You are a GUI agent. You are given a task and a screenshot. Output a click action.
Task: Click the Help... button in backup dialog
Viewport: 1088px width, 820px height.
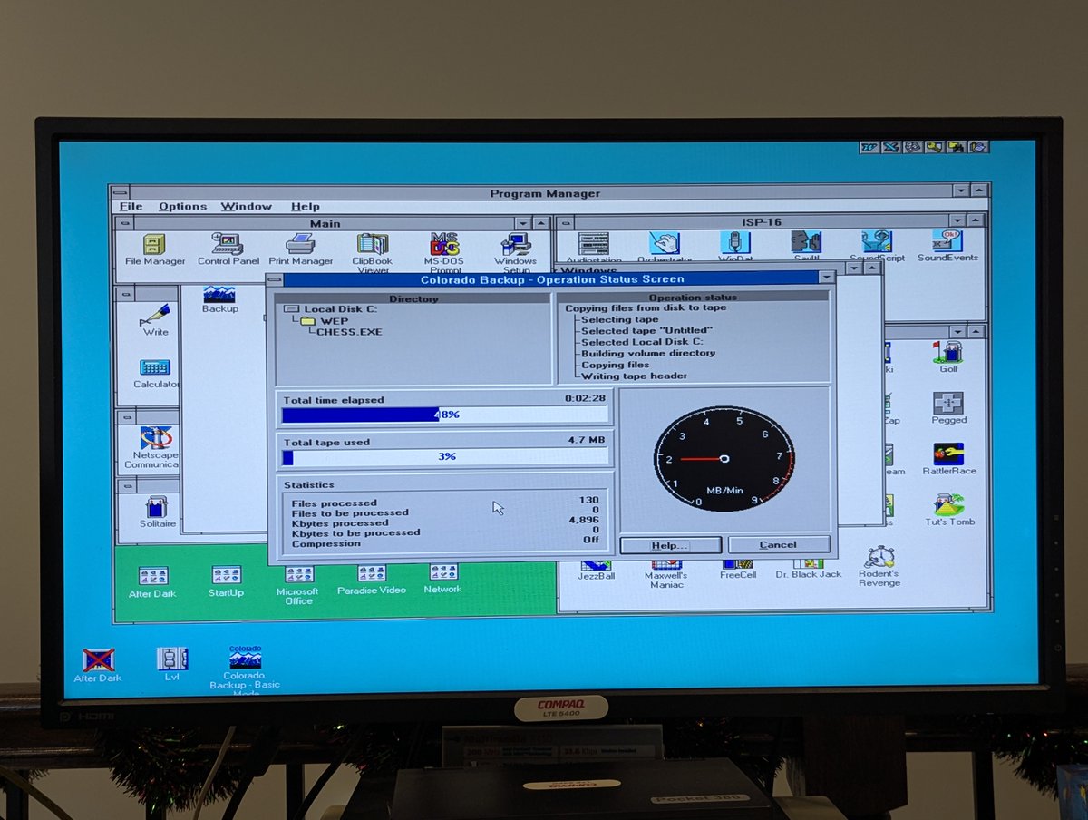coord(670,545)
